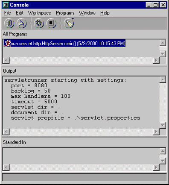This screenshot has width=169, height=185.
Task: Minimize the Console window
Action: (149, 5)
